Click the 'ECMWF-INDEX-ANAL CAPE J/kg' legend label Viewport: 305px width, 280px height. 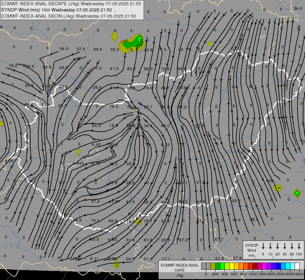click(x=179, y=270)
